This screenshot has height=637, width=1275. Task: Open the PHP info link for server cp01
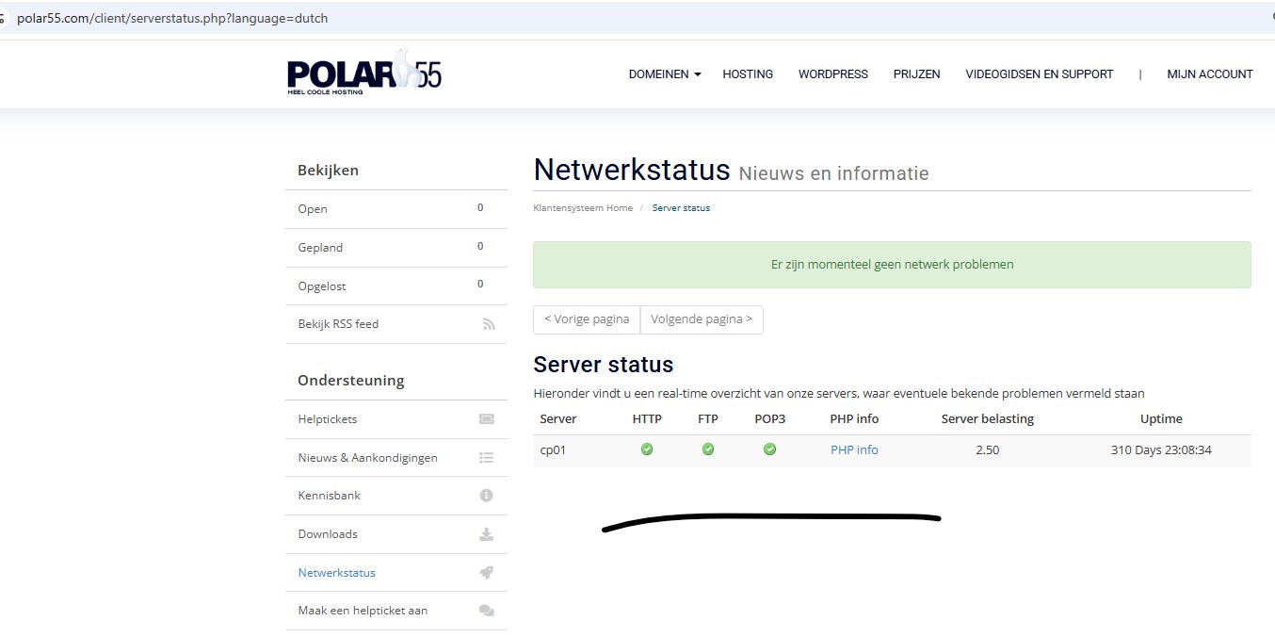click(853, 449)
